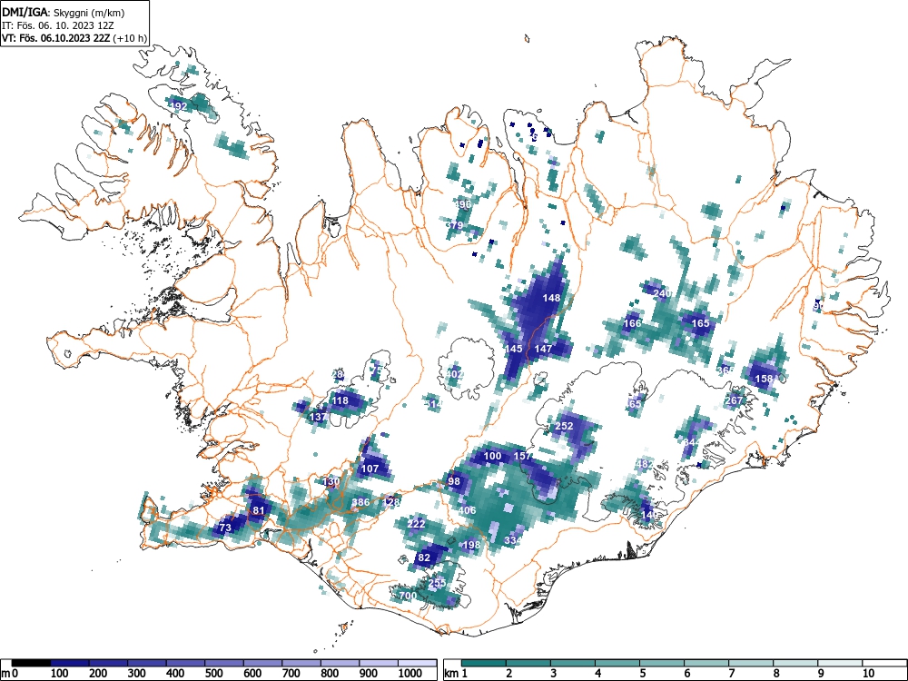Click the map value 165
This screenshot has height=681, width=908.
click(701, 323)
